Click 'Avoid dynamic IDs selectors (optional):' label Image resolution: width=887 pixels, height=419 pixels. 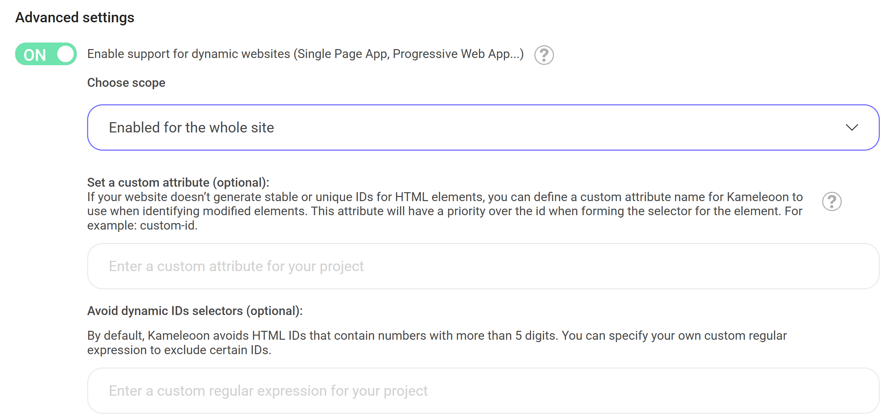point(195,311)
